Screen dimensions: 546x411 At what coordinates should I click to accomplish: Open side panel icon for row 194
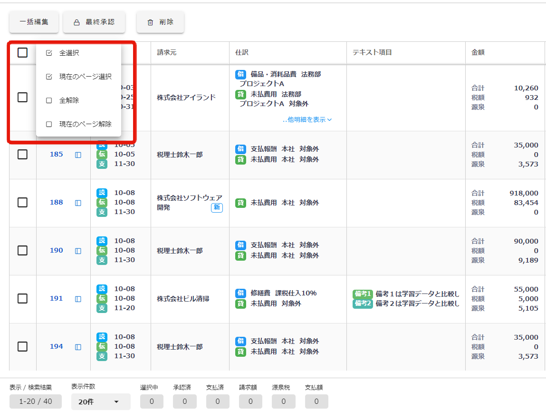click(x=78, y=347)
